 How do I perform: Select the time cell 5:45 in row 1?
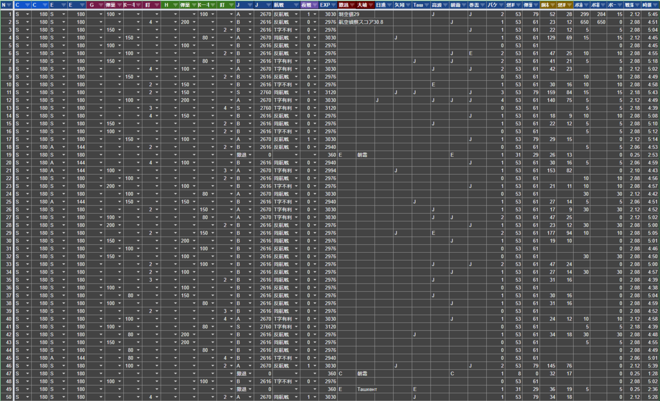click(651, 14)
